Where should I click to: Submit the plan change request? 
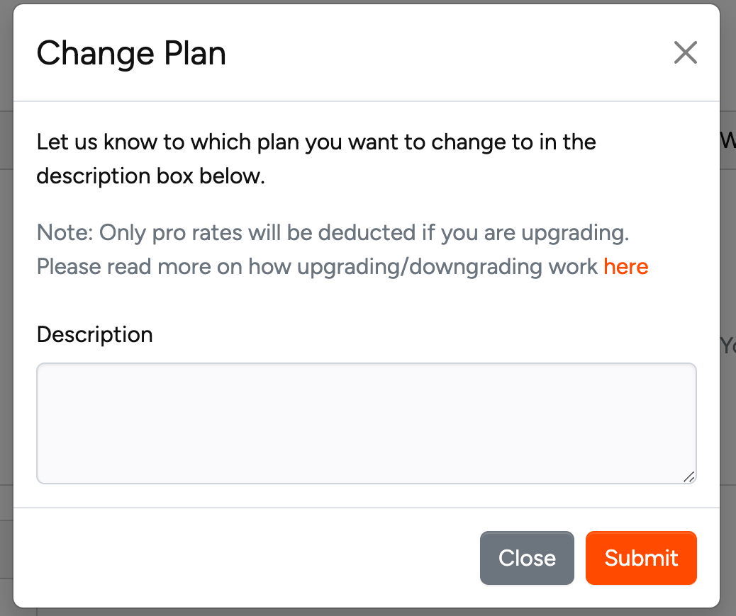641,558
